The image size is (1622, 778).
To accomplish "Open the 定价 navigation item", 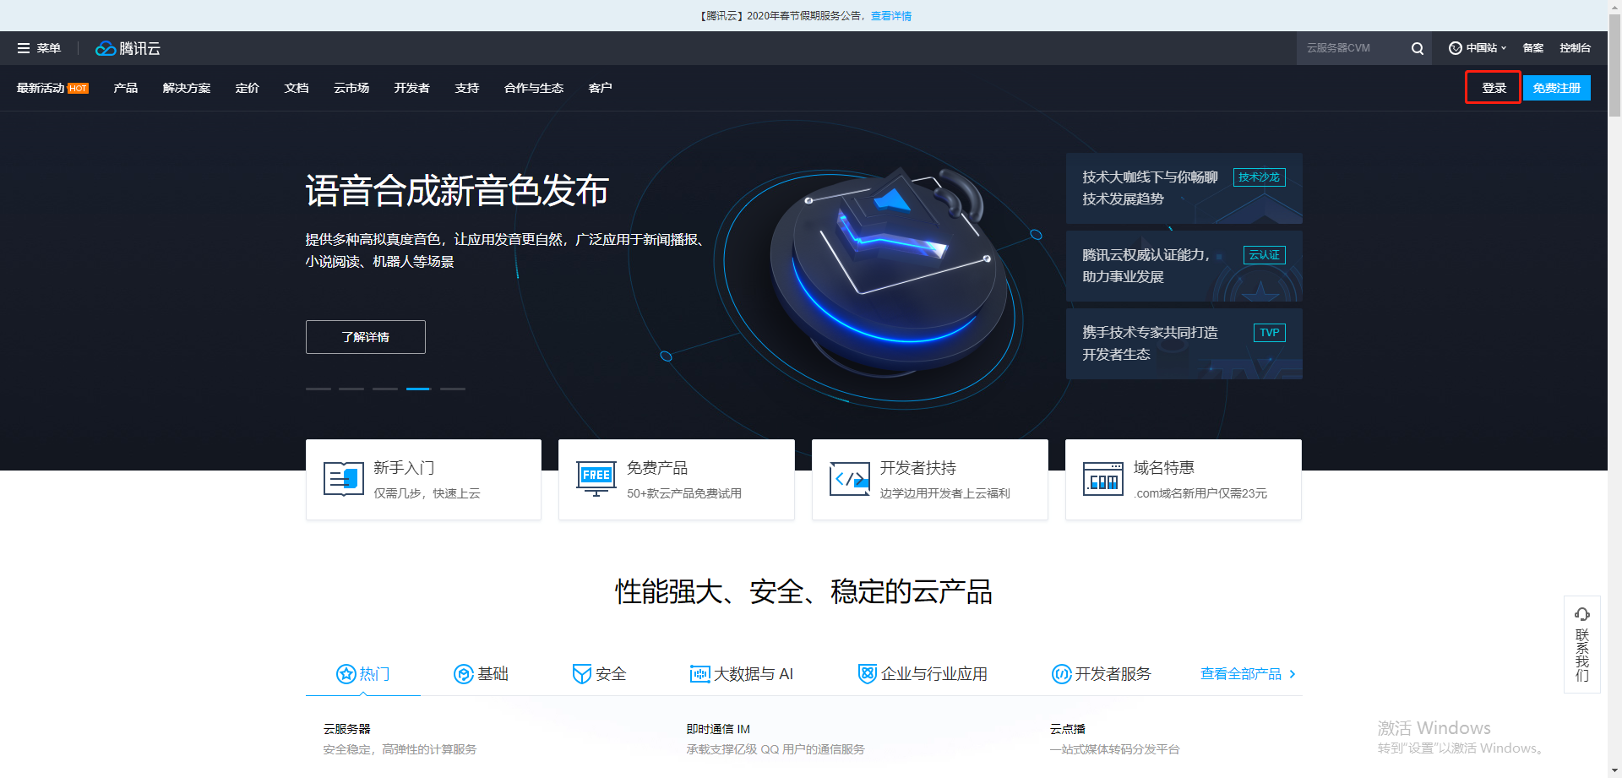I will coord(248,88).
